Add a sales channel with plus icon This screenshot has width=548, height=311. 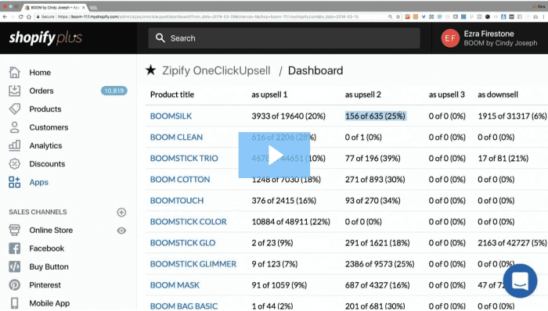point(121,212)
